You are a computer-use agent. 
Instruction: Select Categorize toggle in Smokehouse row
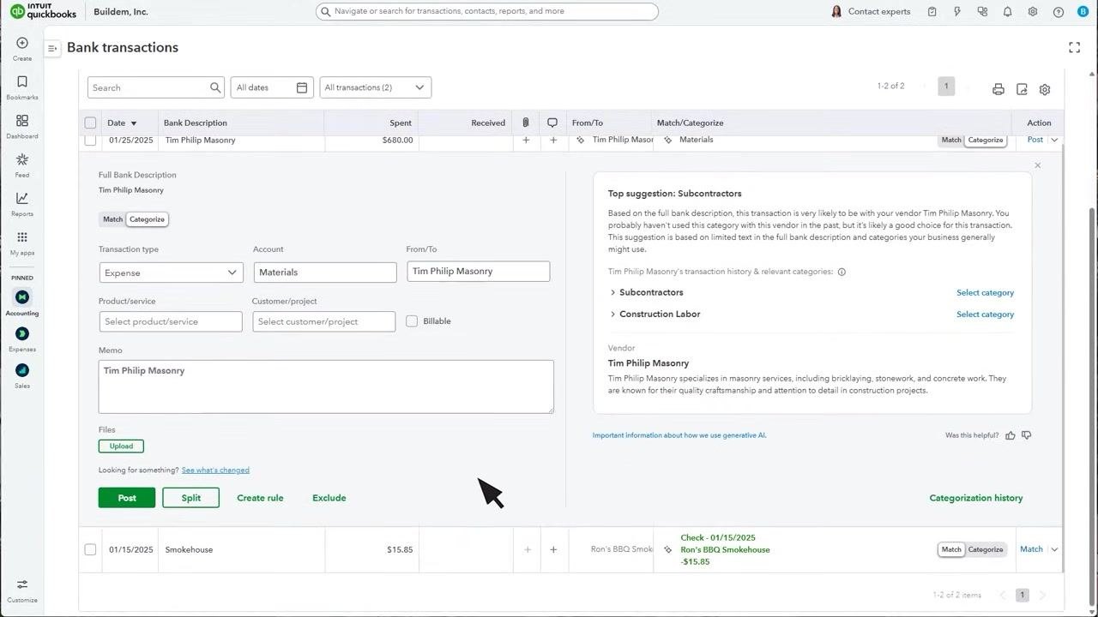985,549
